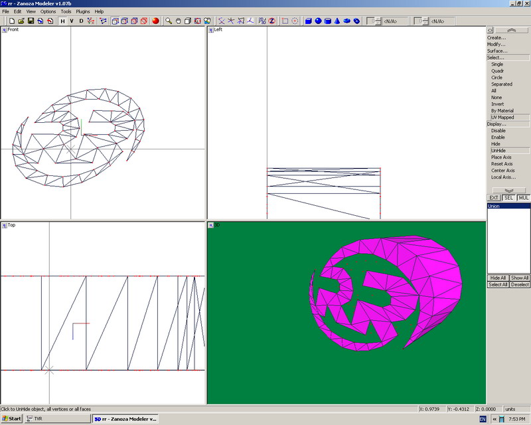Screen dimensions: 531x425
Task: Create the blue tube primitive
Action: point(356,21)
